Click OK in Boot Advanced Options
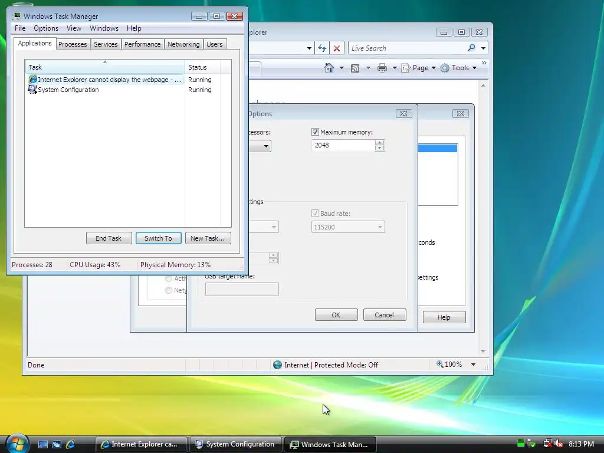 [336, 315]
